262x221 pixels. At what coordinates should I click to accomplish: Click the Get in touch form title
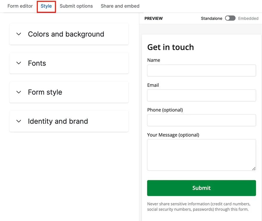[171, 47]
